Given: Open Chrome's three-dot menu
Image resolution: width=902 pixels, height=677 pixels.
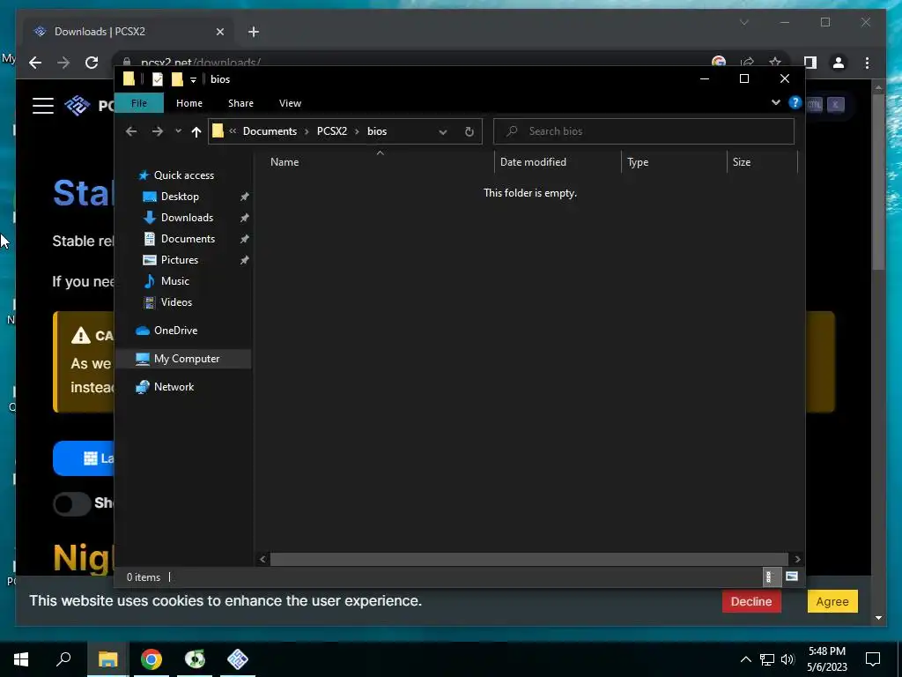Looking at the screenshot, I should (x=867, y=63).
